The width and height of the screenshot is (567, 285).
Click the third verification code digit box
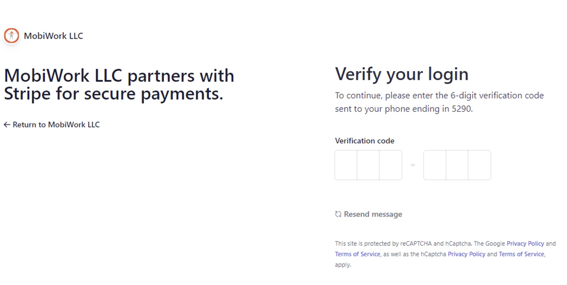(x=391, y=165)
